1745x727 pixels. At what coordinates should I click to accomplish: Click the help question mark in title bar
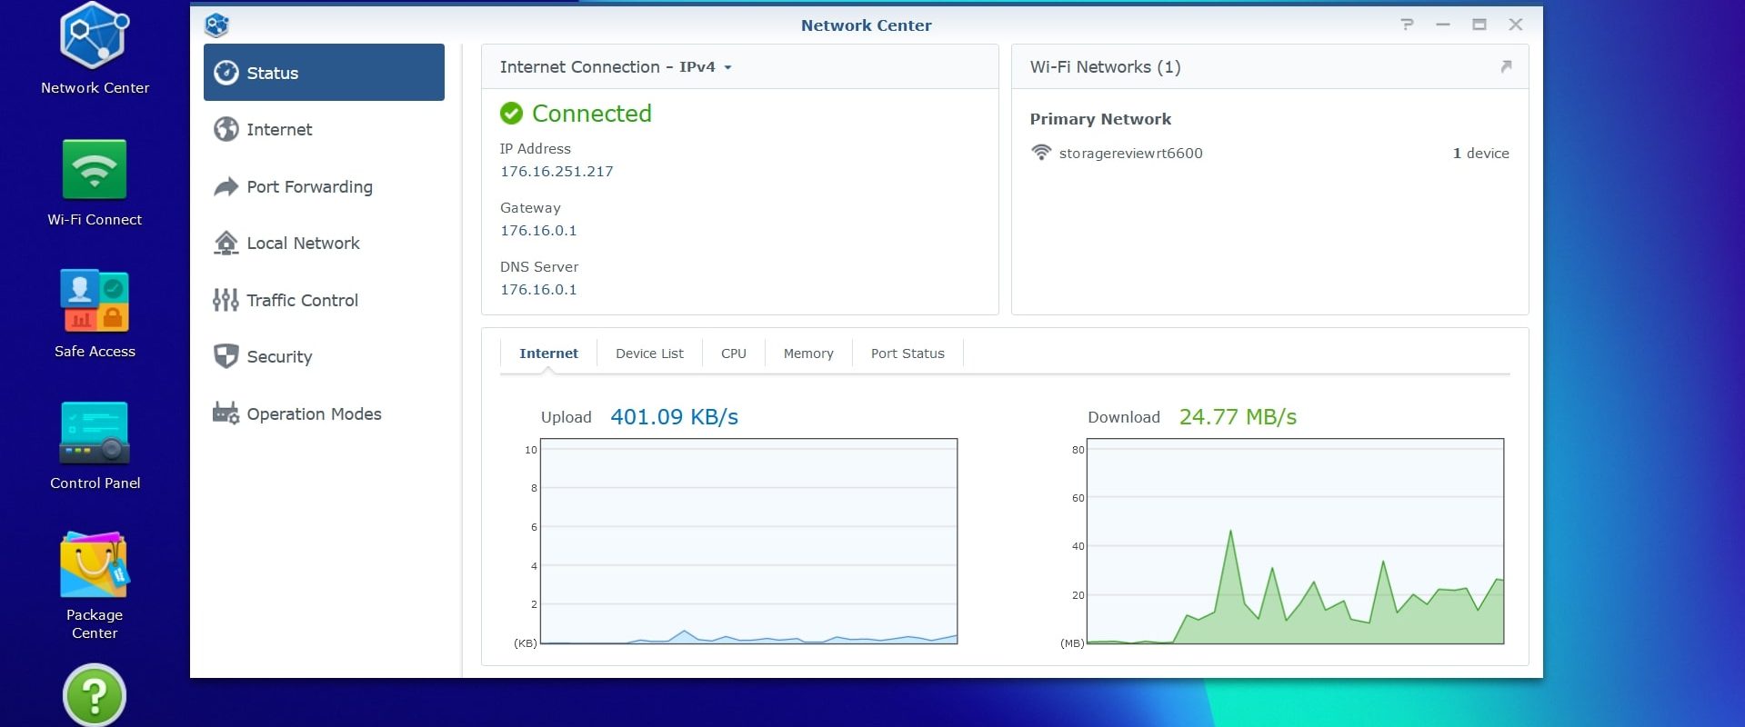1407,25
